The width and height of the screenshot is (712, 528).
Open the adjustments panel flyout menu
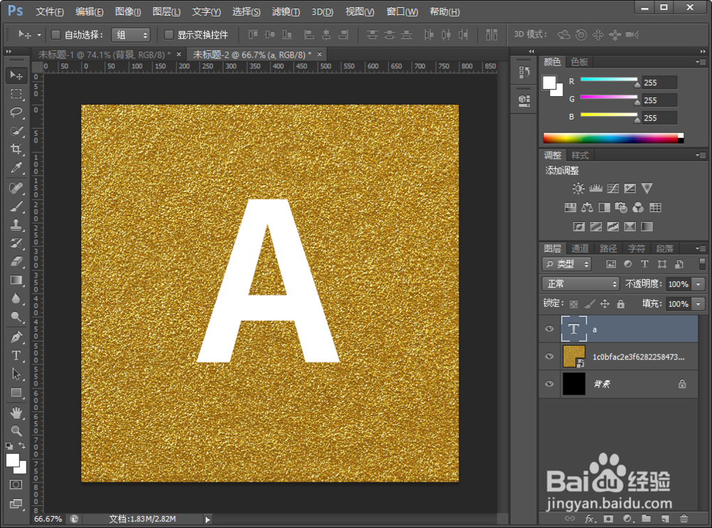click(700, 155)
